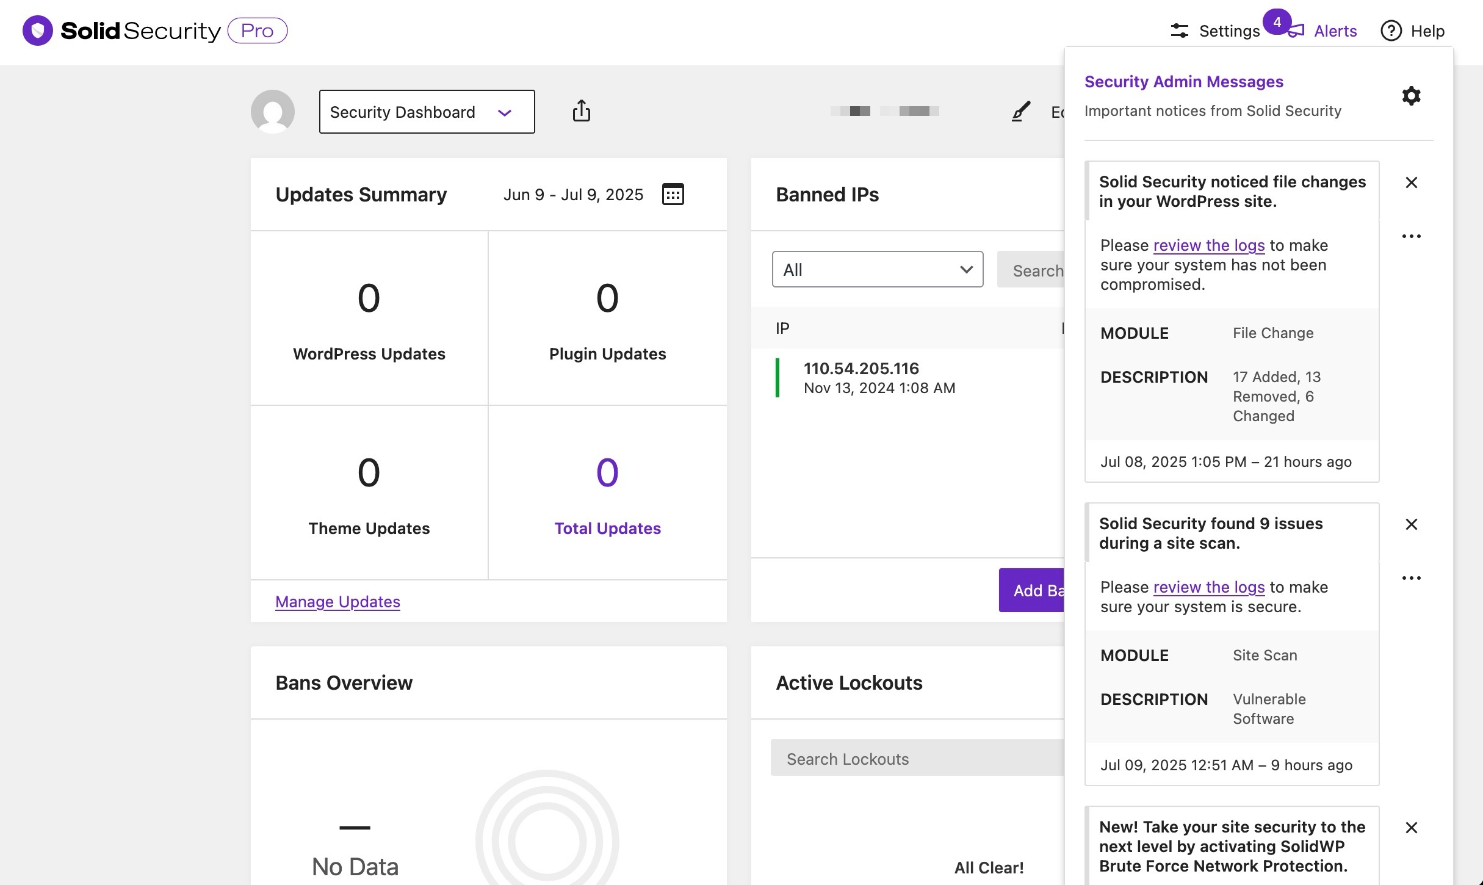This screenshot has height=885, width=1483.
Task: Click review the logs link in file change notice
Action: point(1208,245)
